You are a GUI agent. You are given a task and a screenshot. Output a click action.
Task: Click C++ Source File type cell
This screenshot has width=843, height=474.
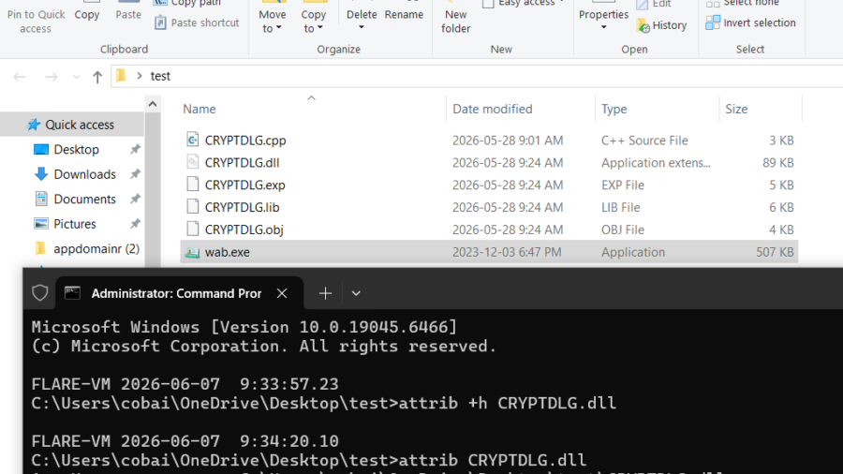point(644,141)
